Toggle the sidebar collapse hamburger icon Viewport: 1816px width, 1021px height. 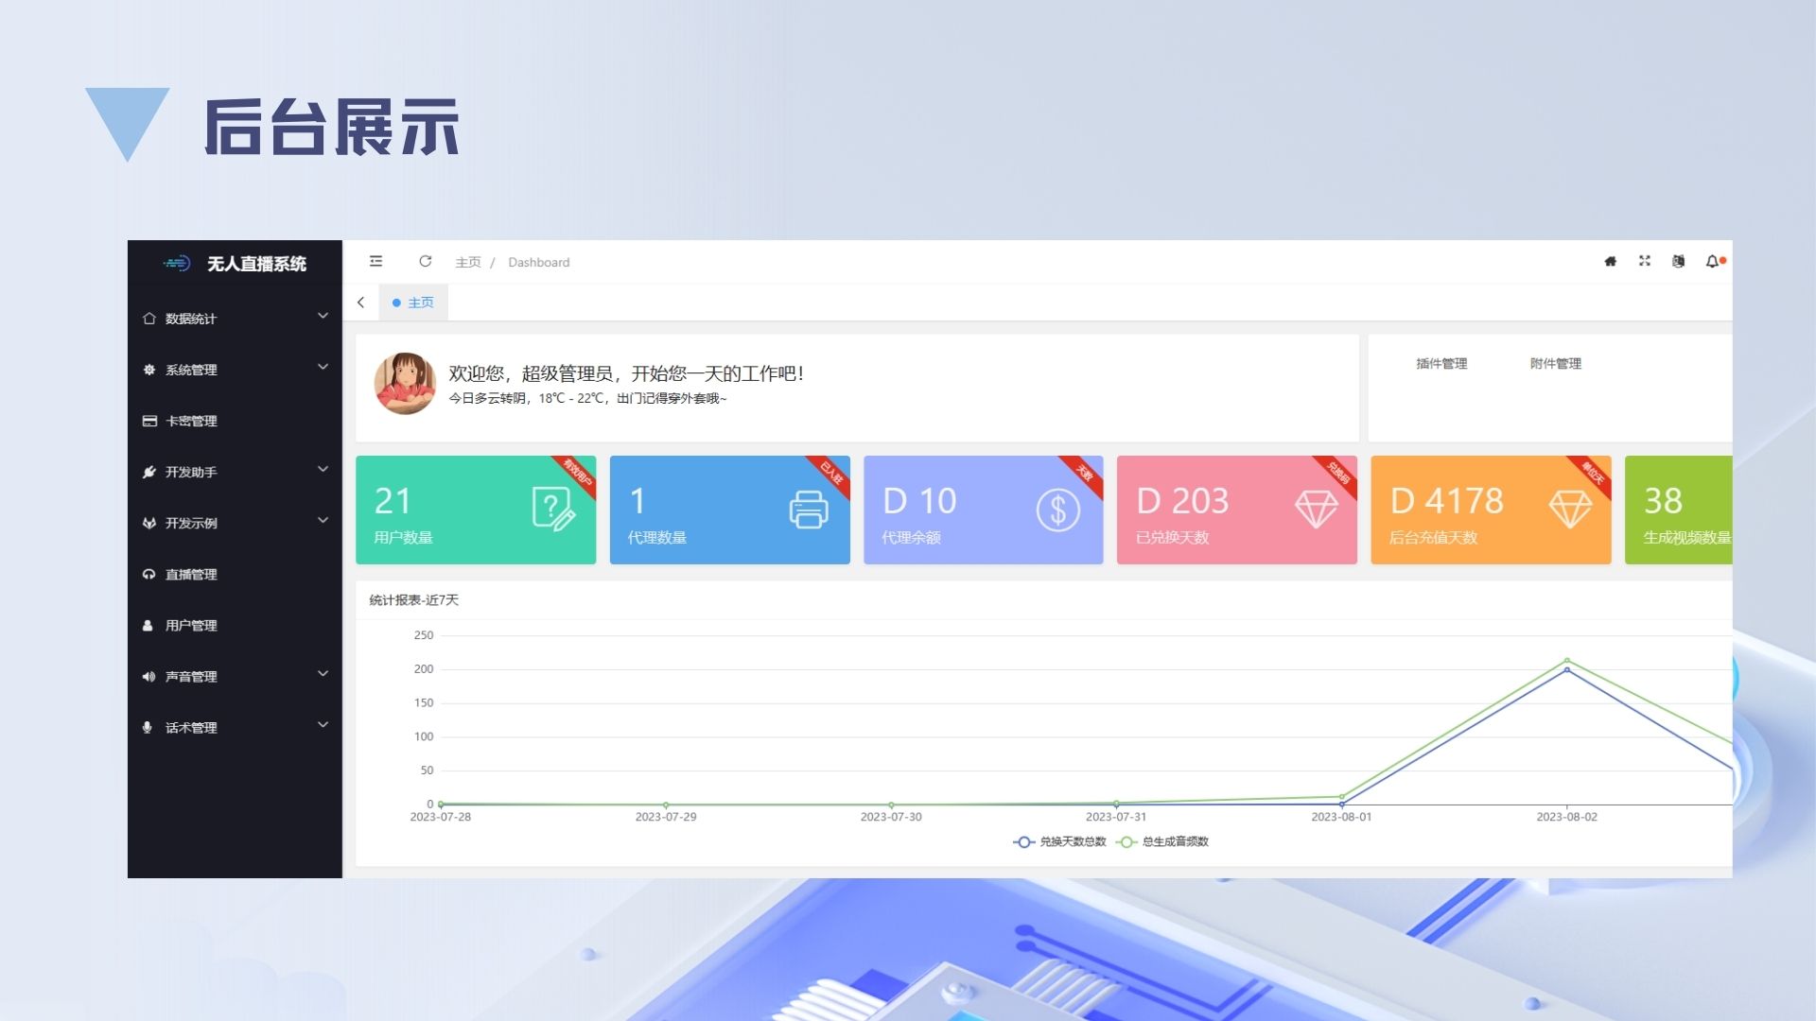point(376,261)
